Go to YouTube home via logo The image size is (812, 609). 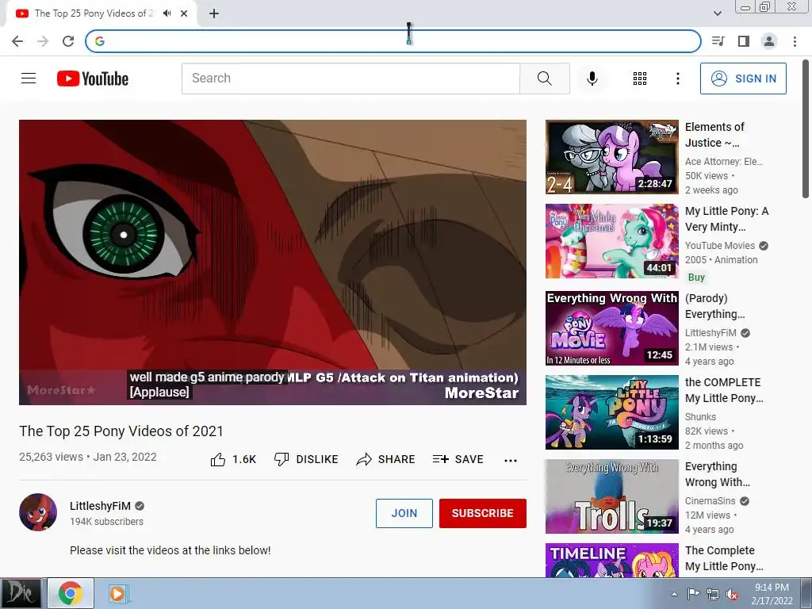(93, 79)
